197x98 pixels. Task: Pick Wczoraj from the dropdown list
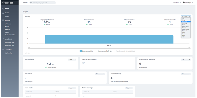point(186,28)
